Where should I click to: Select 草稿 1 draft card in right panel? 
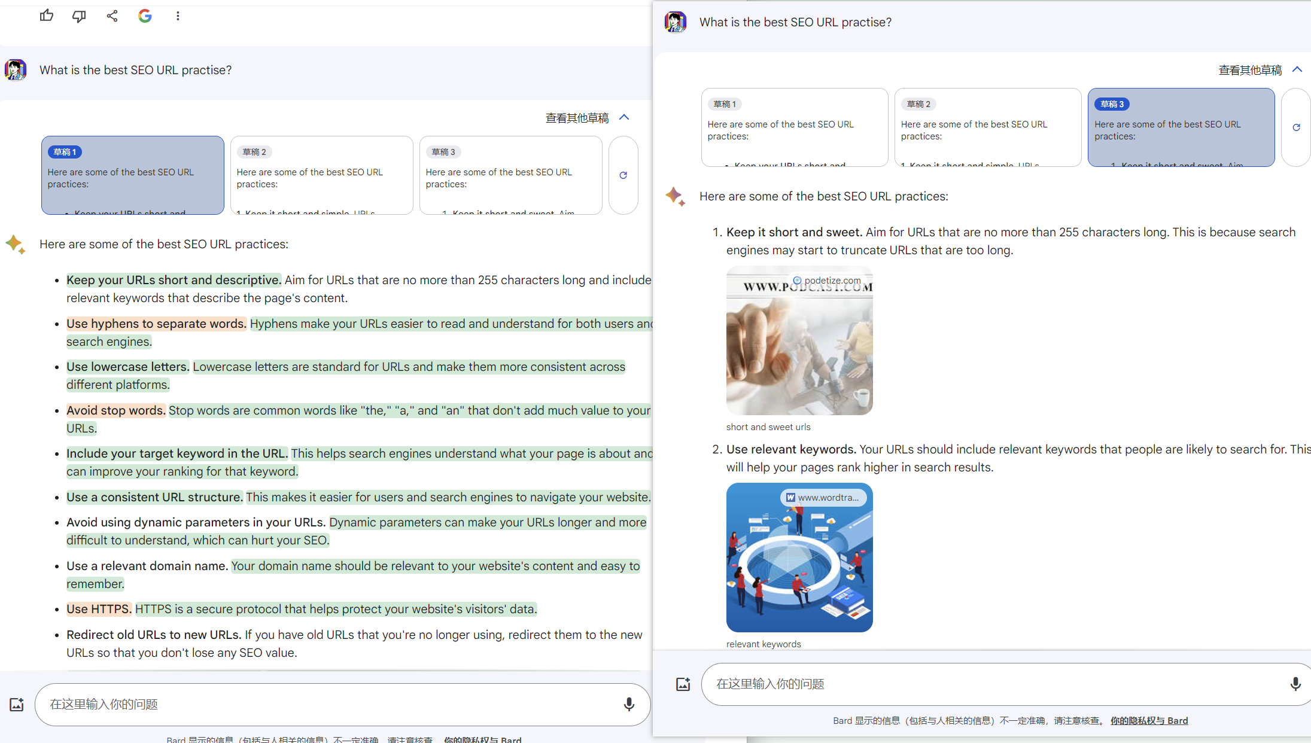click(794, 127)
